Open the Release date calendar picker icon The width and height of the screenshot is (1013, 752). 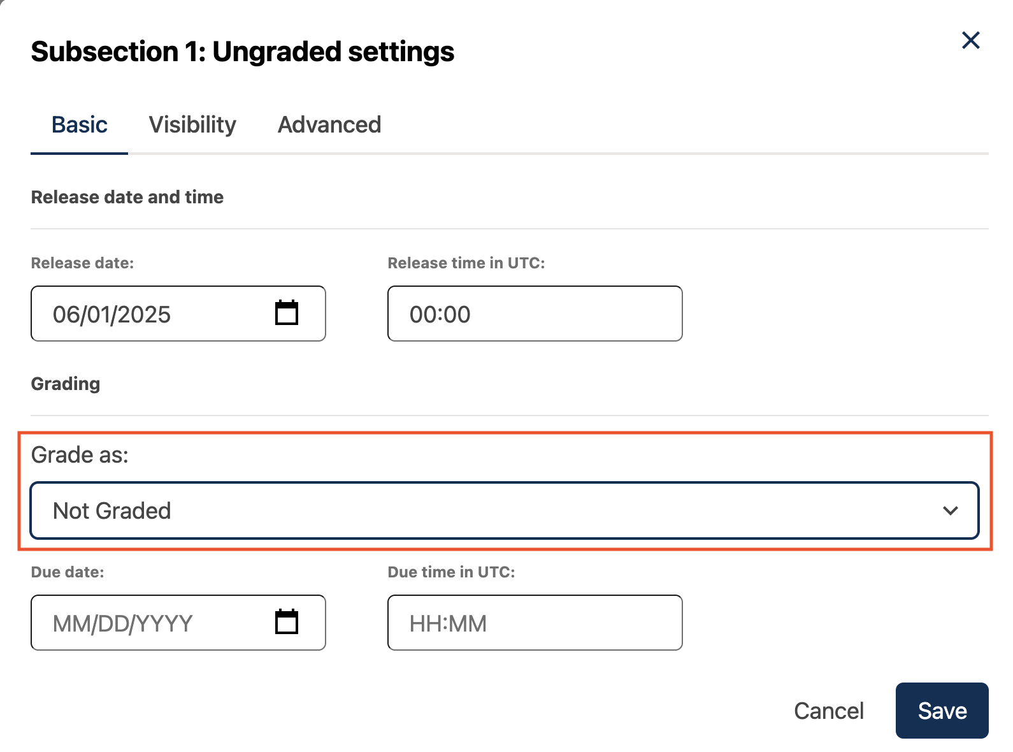pyautogui.click(x=287, y=313)
